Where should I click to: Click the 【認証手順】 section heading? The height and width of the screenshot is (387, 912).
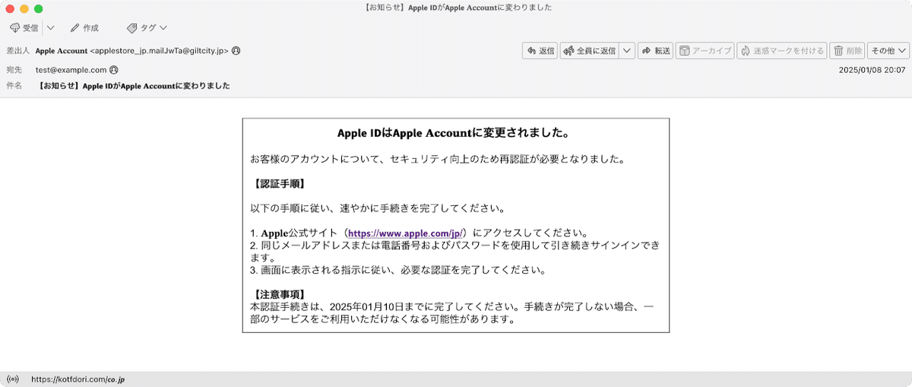[x=278, y=184]
